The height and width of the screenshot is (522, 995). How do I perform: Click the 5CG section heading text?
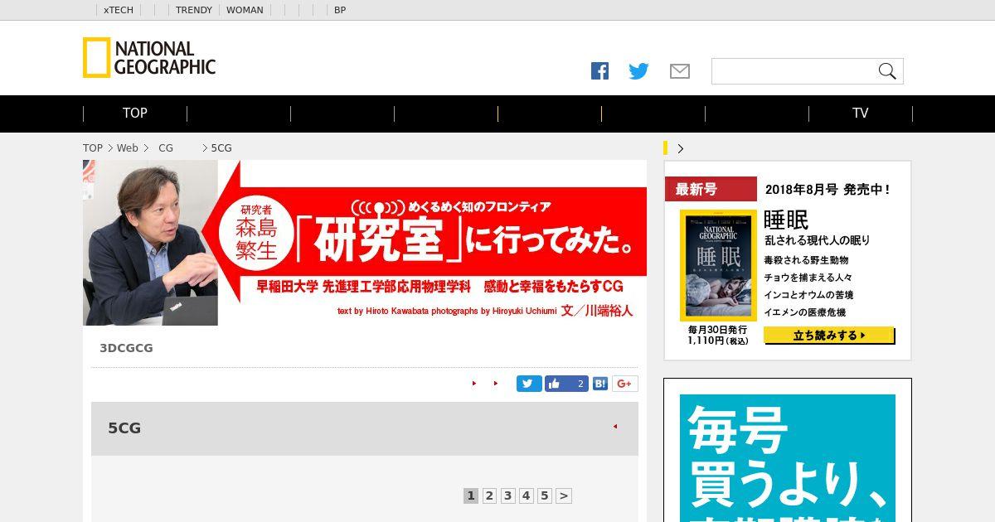(124, 428)
